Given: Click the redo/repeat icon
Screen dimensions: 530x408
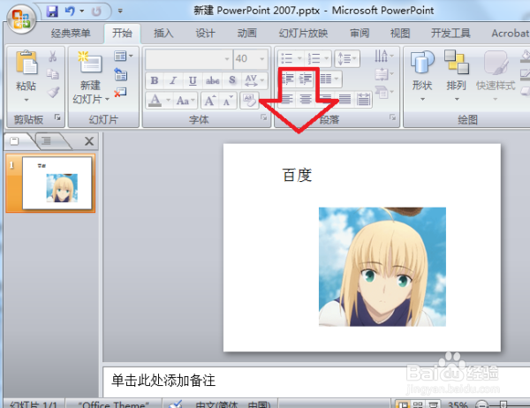Looking at the screenshot, I should tap(96, 11).
